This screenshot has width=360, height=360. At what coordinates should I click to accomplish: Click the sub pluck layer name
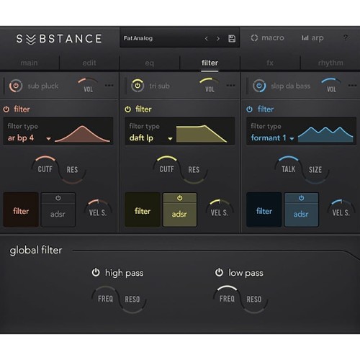(x=43, y=86)
